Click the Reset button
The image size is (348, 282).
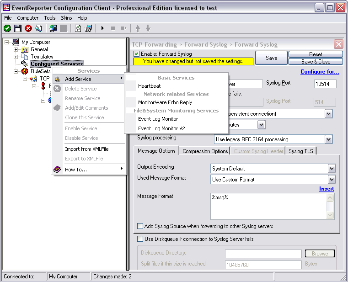click(x=316, y=54)
